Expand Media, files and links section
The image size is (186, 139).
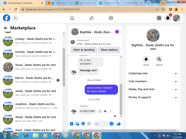point(153,89)
